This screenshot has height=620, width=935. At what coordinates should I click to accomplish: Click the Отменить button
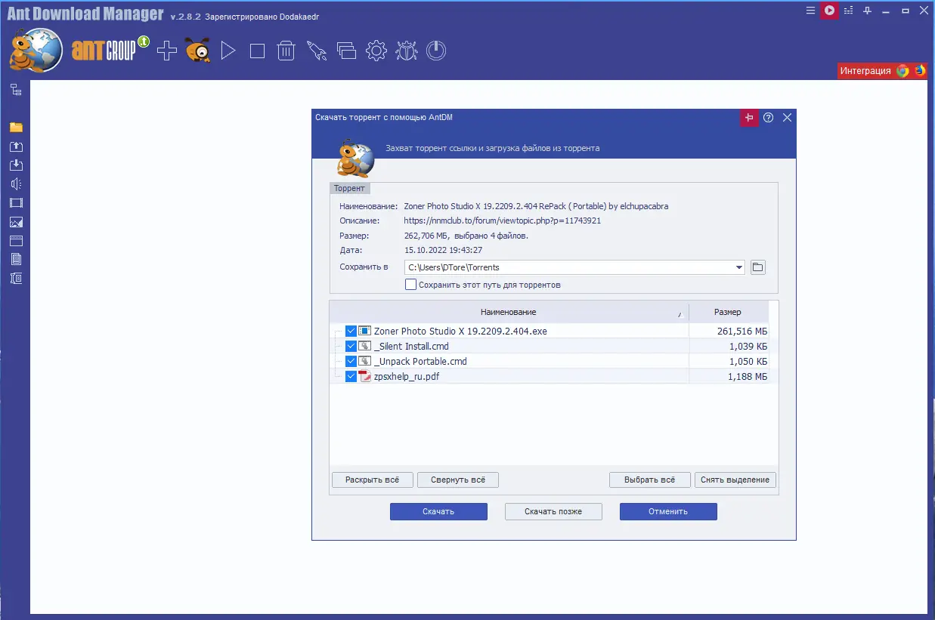[x=668, y=511]
